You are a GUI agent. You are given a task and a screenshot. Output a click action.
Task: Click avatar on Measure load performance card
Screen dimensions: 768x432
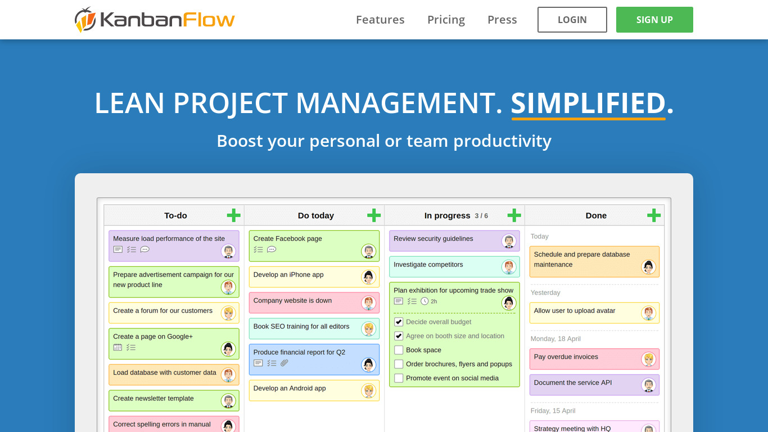pos(228,251)
